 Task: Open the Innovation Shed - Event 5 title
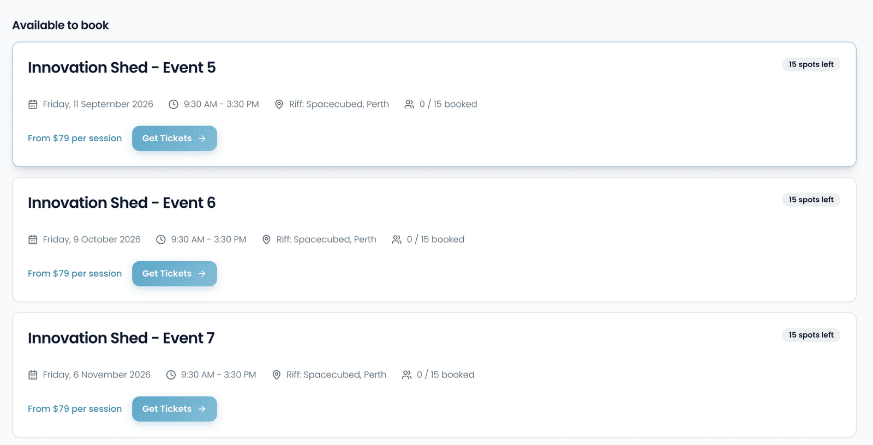[122, 68]
